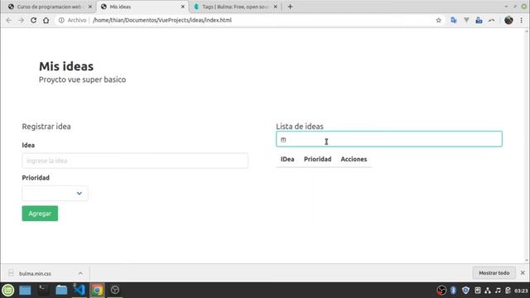The image size is (530, 298).
Task: Click the Acciones column header
Action: [354, 159]
